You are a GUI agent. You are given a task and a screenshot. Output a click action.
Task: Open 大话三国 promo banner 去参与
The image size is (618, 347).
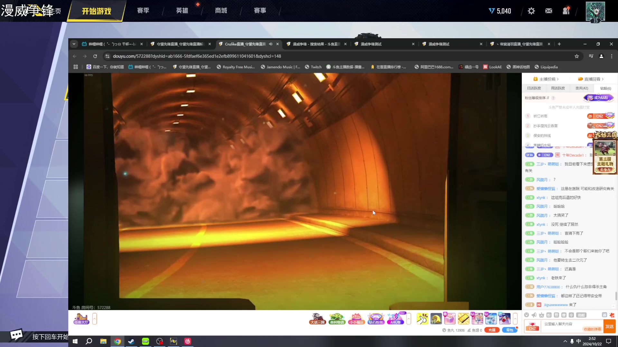coord(605,170)
